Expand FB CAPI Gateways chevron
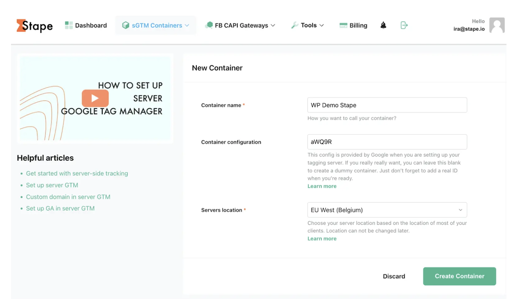The height and width of the screenshot is (299, 511). point(273,26)
